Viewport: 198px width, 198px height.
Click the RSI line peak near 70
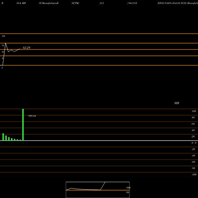coord(6,43)
